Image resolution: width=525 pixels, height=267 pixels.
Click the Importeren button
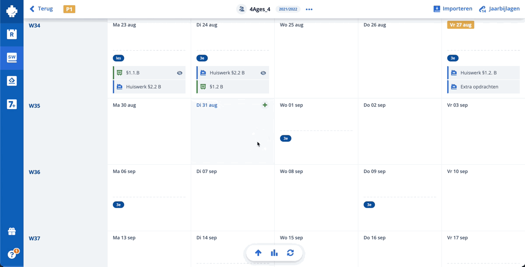click(x=453, y=9)
